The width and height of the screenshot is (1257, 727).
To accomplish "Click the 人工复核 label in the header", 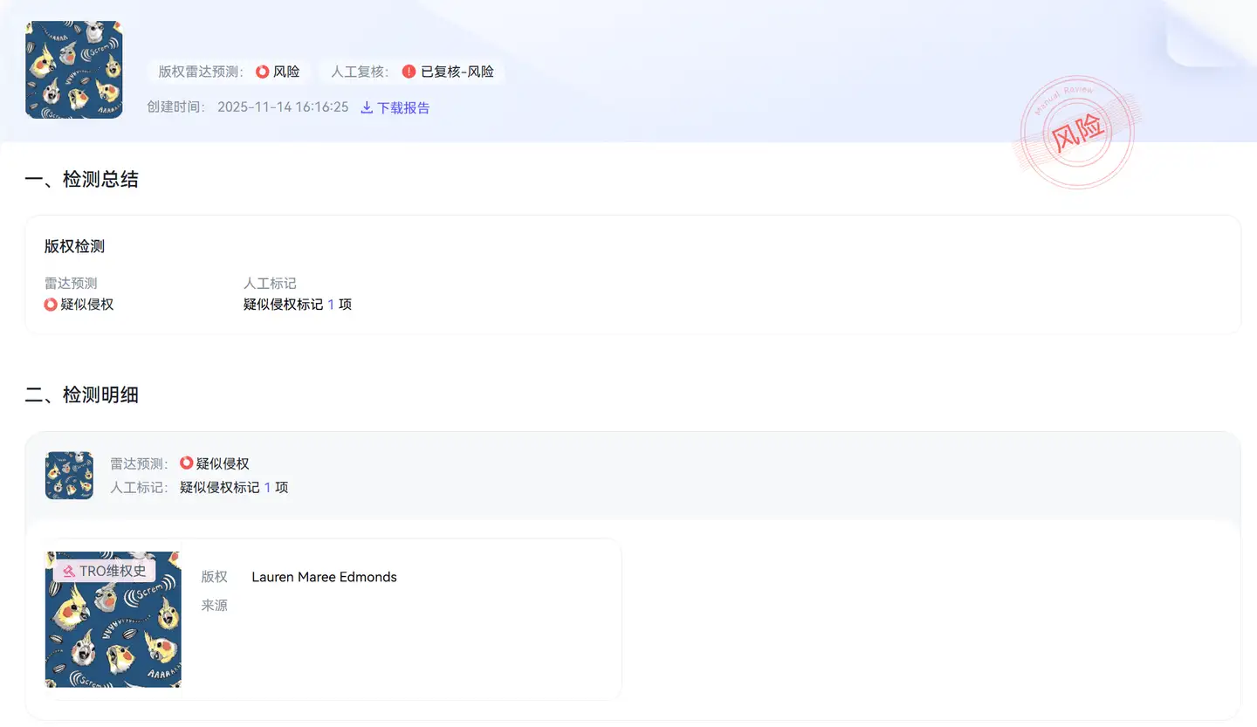I will click(361, 72).
